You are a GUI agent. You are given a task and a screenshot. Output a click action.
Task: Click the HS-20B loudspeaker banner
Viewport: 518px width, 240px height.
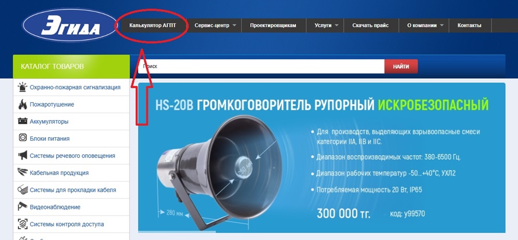click(322, 158)
